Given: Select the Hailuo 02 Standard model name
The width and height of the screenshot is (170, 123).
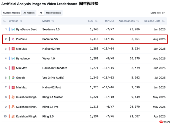Looking at the screenshot, I should (x=55, y=68).
